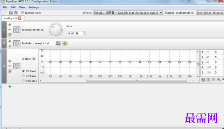224x129 pixels.
Task: Remove the Graphic EQ filter with the red minus
Action: pos(10,66)
